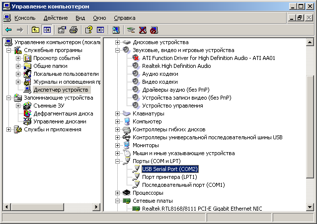Toggle the show/hide console tree button
Viewport: 317px width, 224px height.
pos(47,30)
